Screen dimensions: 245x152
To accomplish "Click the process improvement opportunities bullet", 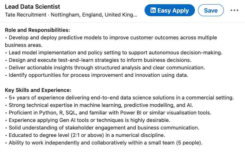I will (x=98, y=75).
